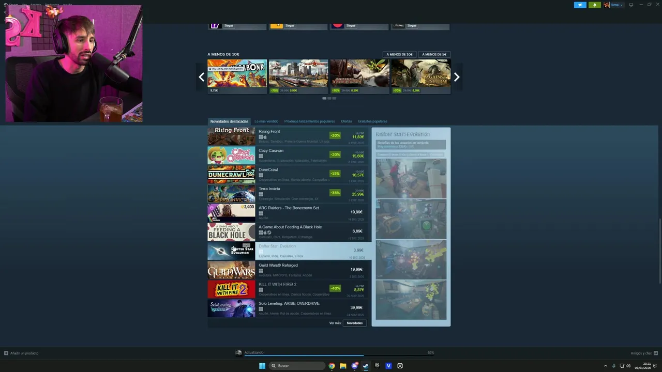Click Rising Front's -20% discount badge
662x372 pixels.
pyautogui.click(x=335, y=135)
